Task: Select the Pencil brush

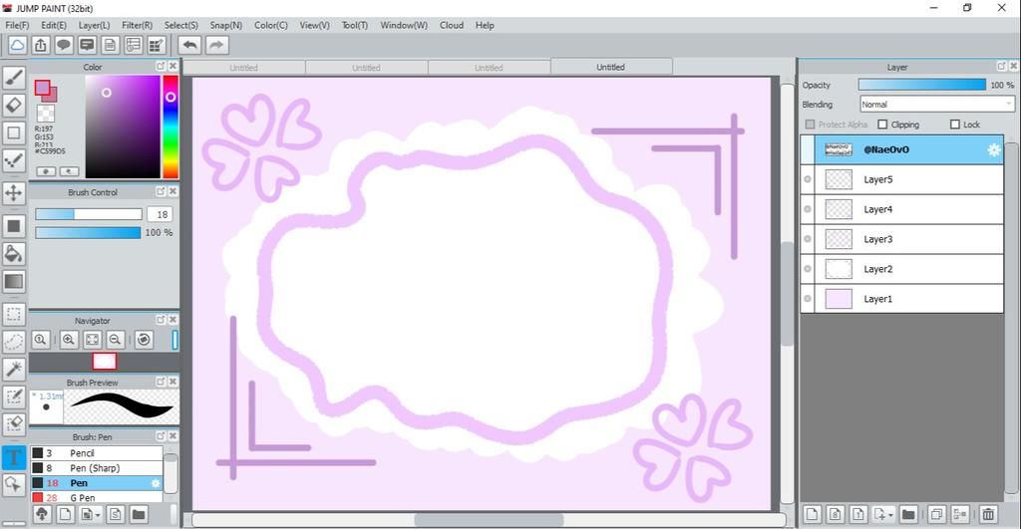Action: 97,453
